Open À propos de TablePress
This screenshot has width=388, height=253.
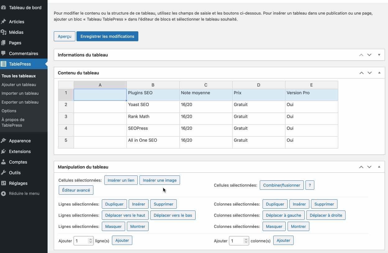[x=13, y=122]
